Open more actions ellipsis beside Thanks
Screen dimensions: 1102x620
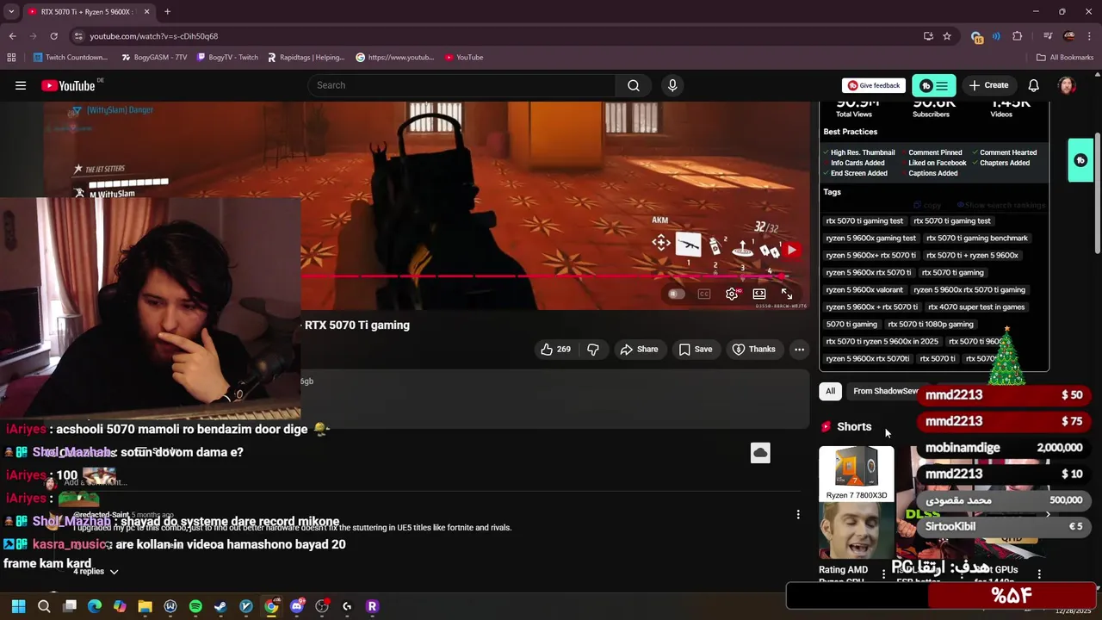tap(800, 350)
